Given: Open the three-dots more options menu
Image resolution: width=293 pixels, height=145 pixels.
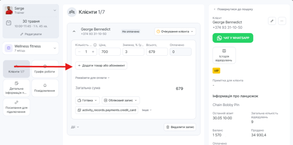Looking at the screenshot, I should click(x=282, y=21).
